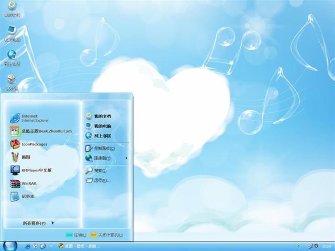
Task: Open 控制面板 (Control Panel) menu entry
Action: tap(104, 149)
